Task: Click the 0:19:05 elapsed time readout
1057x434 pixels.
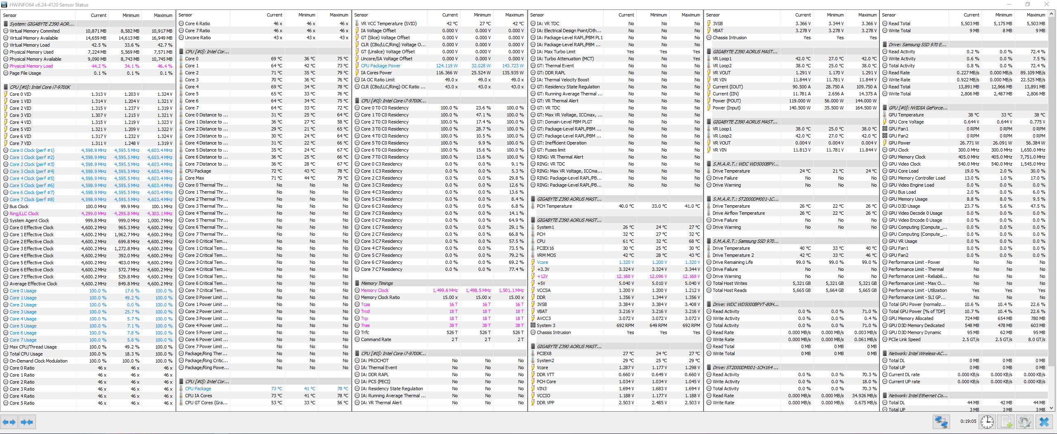Action: pyautogui.click(x=968, y=422)
